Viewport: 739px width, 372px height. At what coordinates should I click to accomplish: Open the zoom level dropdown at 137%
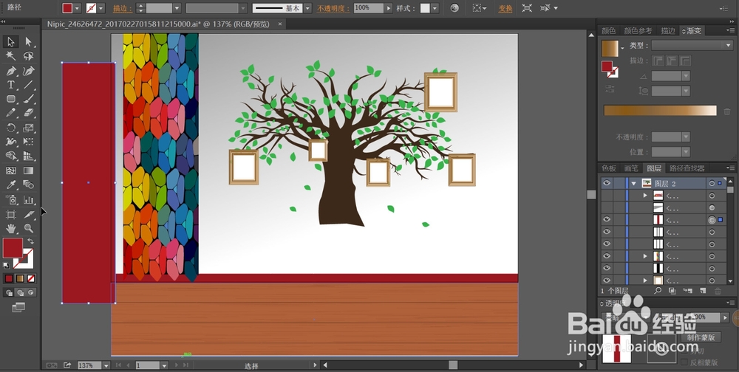click(x=106, y=365)
